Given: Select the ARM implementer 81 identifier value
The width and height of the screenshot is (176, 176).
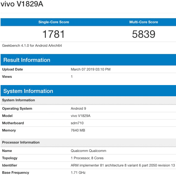Looking at the screenshot, I should [123, 165].
